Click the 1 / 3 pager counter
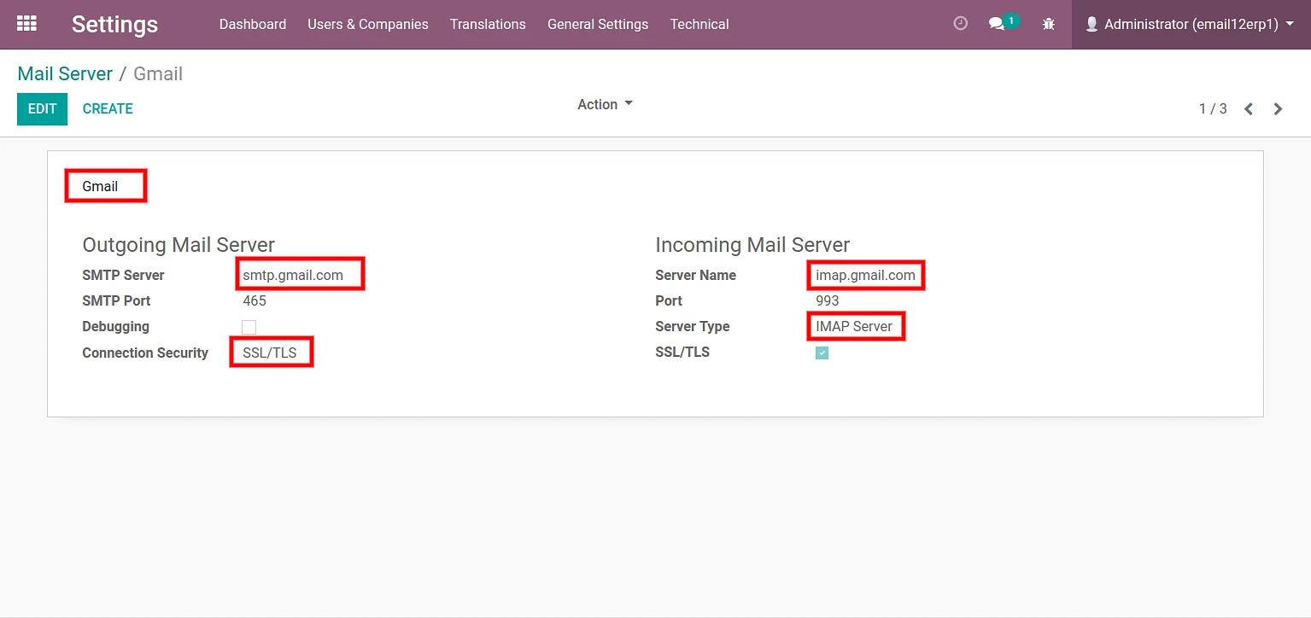Image resolution: width=1311 pixels, height=618 pixels. pos(1213,109)
